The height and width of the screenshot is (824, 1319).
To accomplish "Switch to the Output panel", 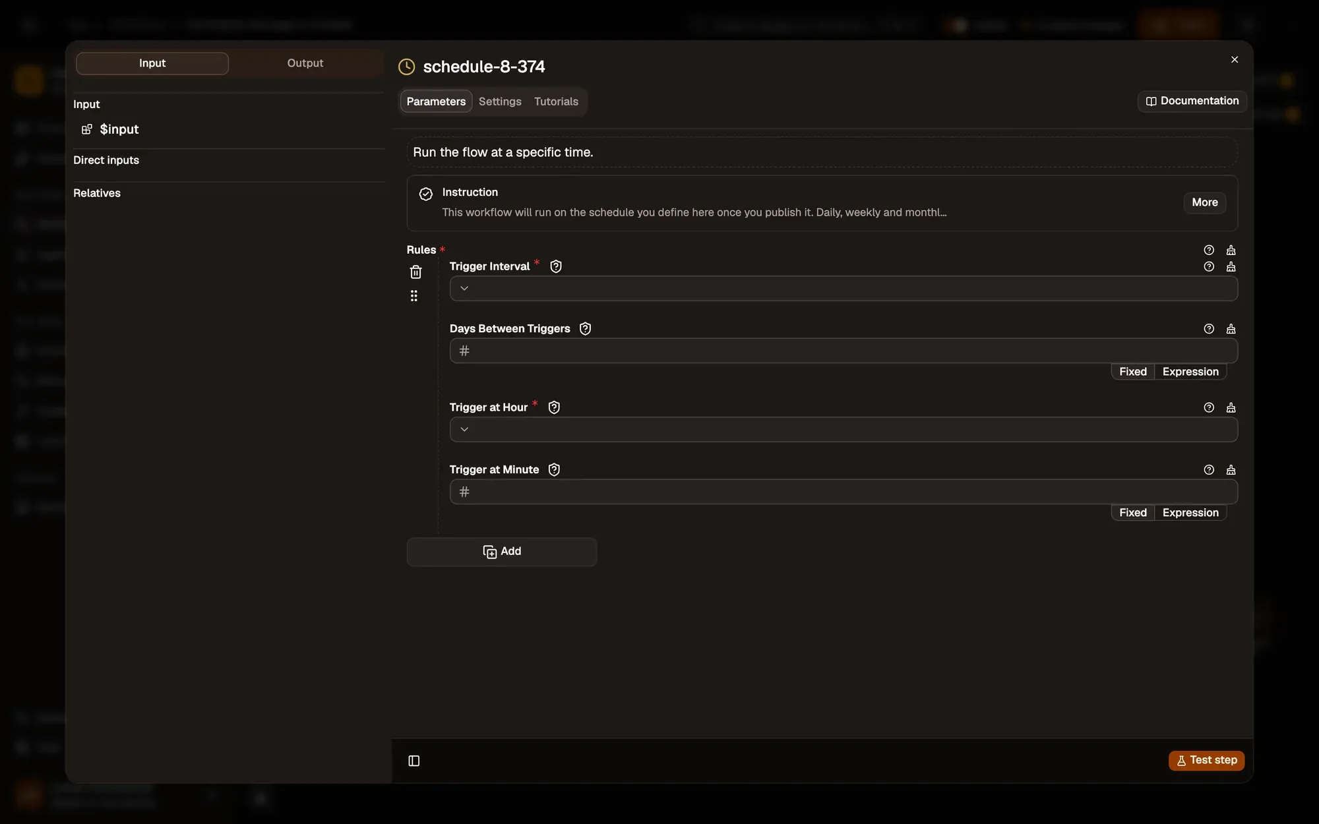I will pos(305,63).
